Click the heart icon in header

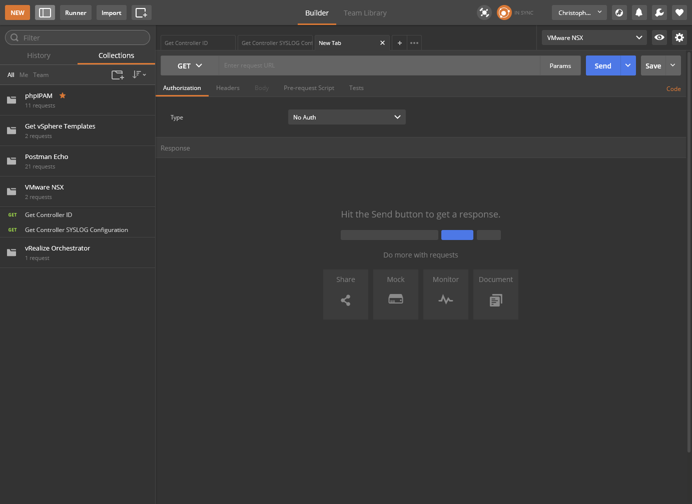click(679, 12)
